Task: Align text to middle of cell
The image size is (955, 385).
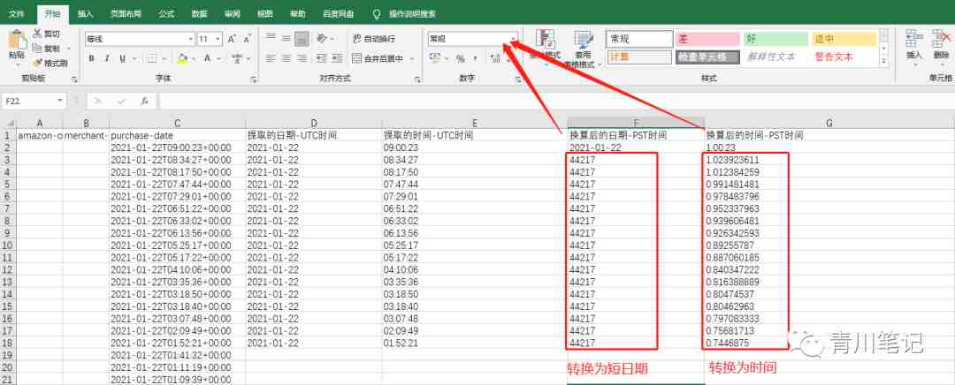Action: pyautogui.click(x=286, y=38)
